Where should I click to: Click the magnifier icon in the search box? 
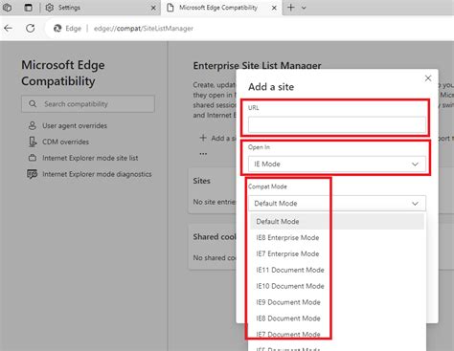tap(33, 104)
